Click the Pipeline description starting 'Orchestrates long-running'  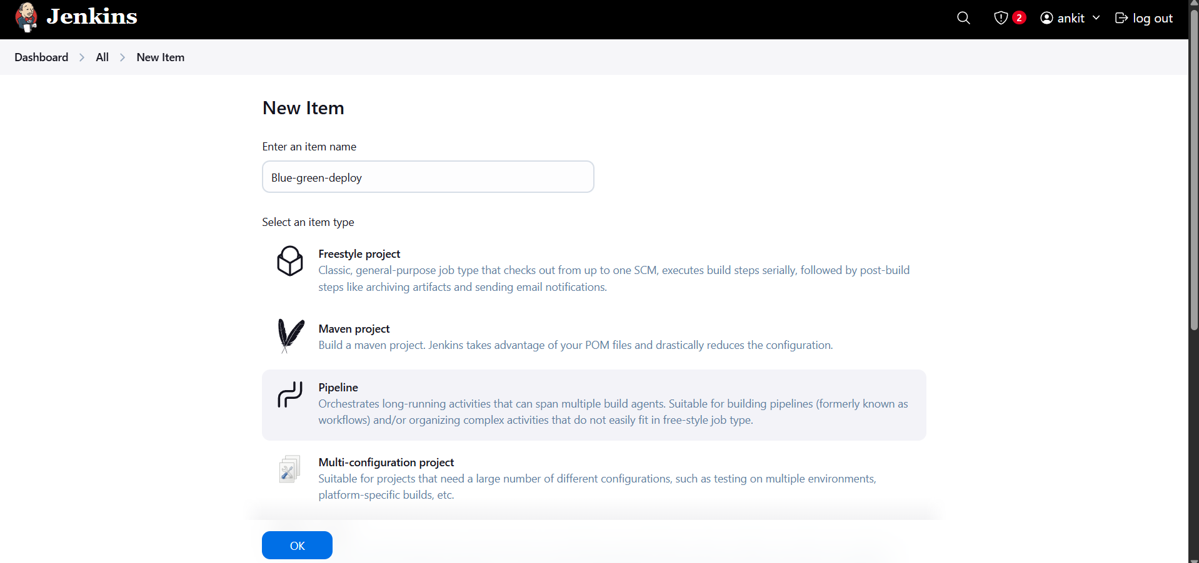pyautogui.click(x=613, y=412)
